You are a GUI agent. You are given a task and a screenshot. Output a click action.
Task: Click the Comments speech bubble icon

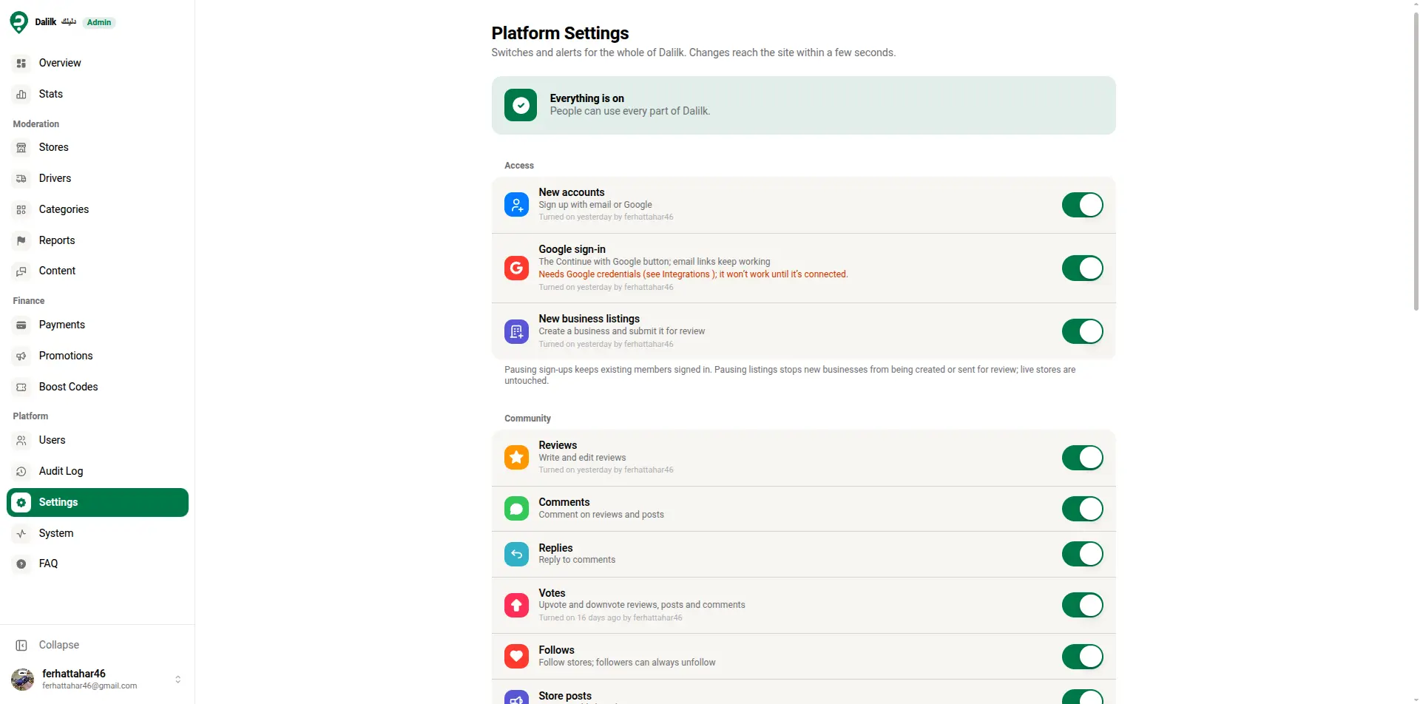tap(516, 509)
